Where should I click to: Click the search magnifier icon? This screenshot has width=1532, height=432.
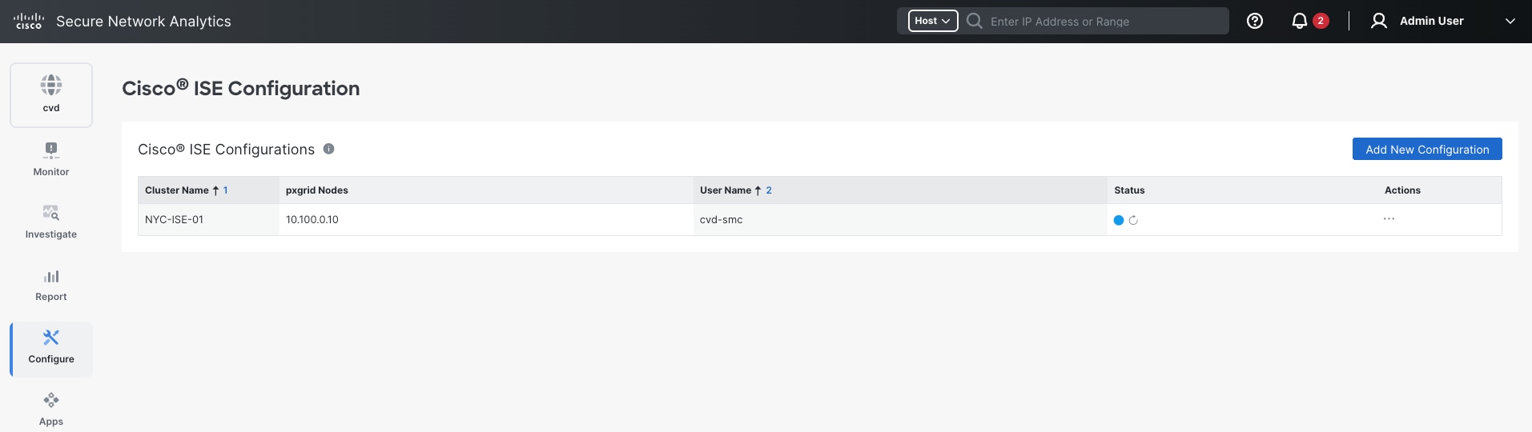click(975, 21)
